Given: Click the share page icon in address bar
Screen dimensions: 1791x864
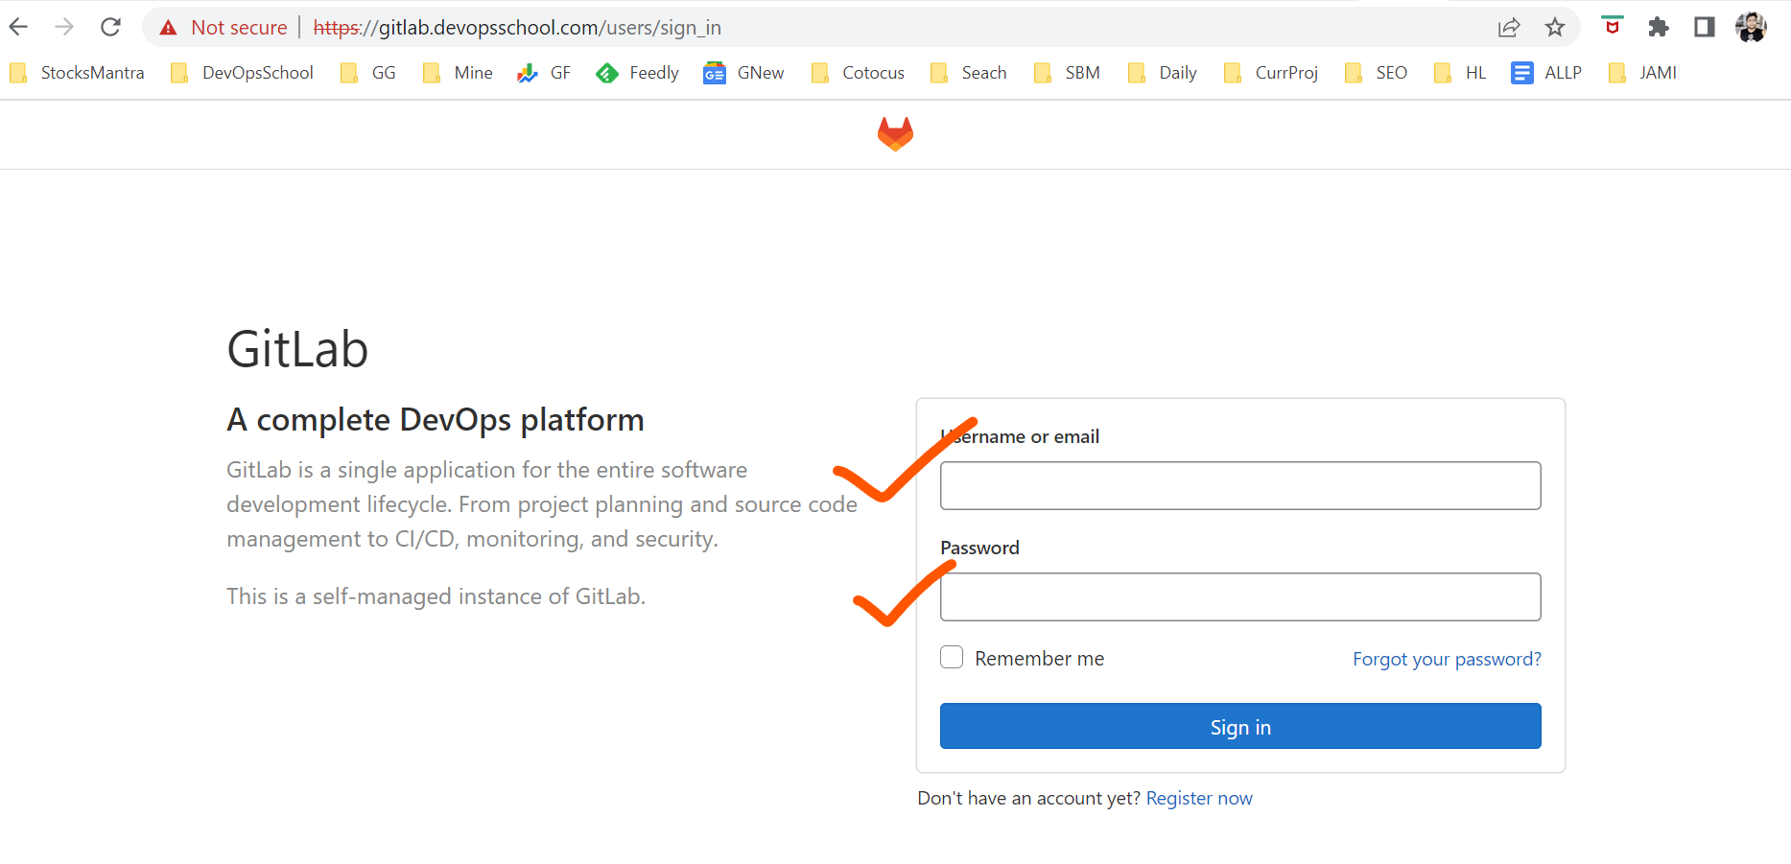Looking at the screenshot, I should click(1509, 27).
